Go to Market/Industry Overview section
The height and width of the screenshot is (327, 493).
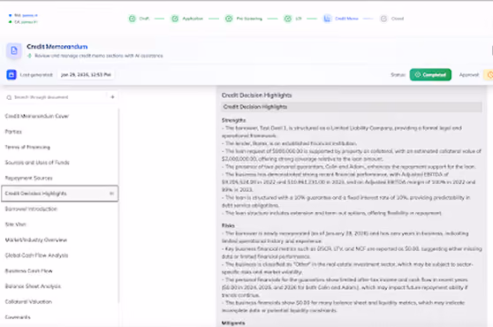pos(36,240)
